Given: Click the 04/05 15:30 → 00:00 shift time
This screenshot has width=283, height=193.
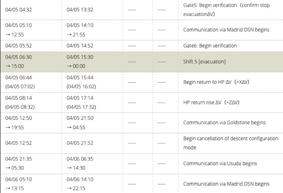Looking at the screenshot, I should pyautogui.click(x=80, y=62).
